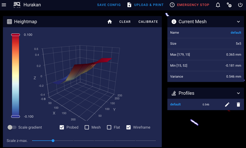Screen dimensions: 246x148
Task: Collapse the Current Mesh panel
Action: (238, 22)
